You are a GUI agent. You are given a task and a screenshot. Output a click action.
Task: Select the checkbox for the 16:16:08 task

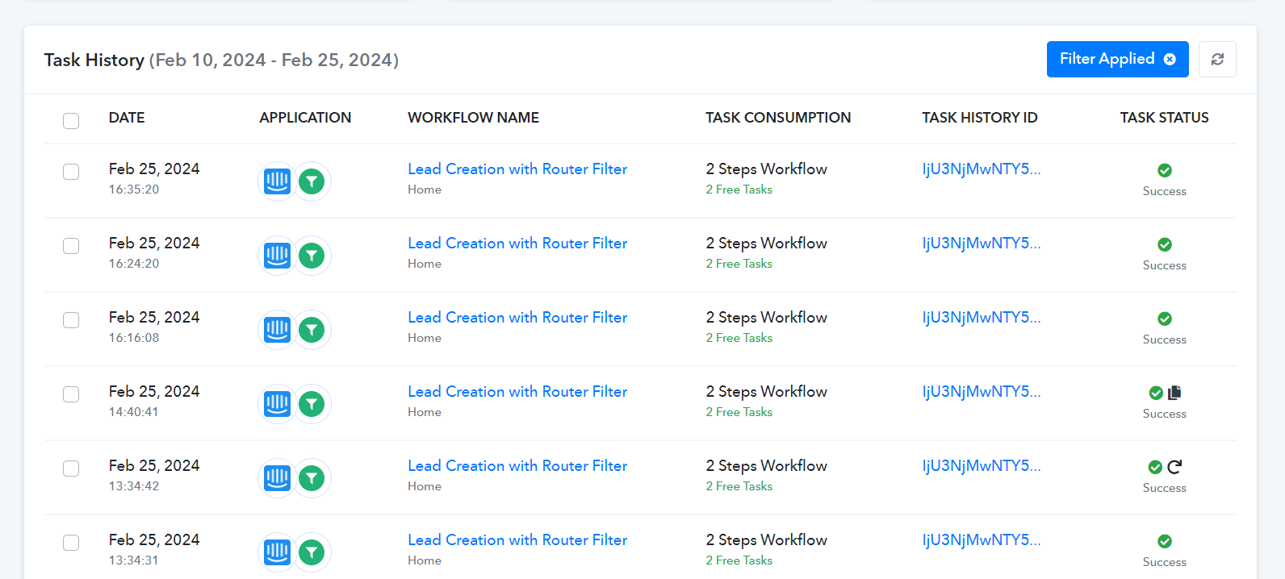point(71,320)
